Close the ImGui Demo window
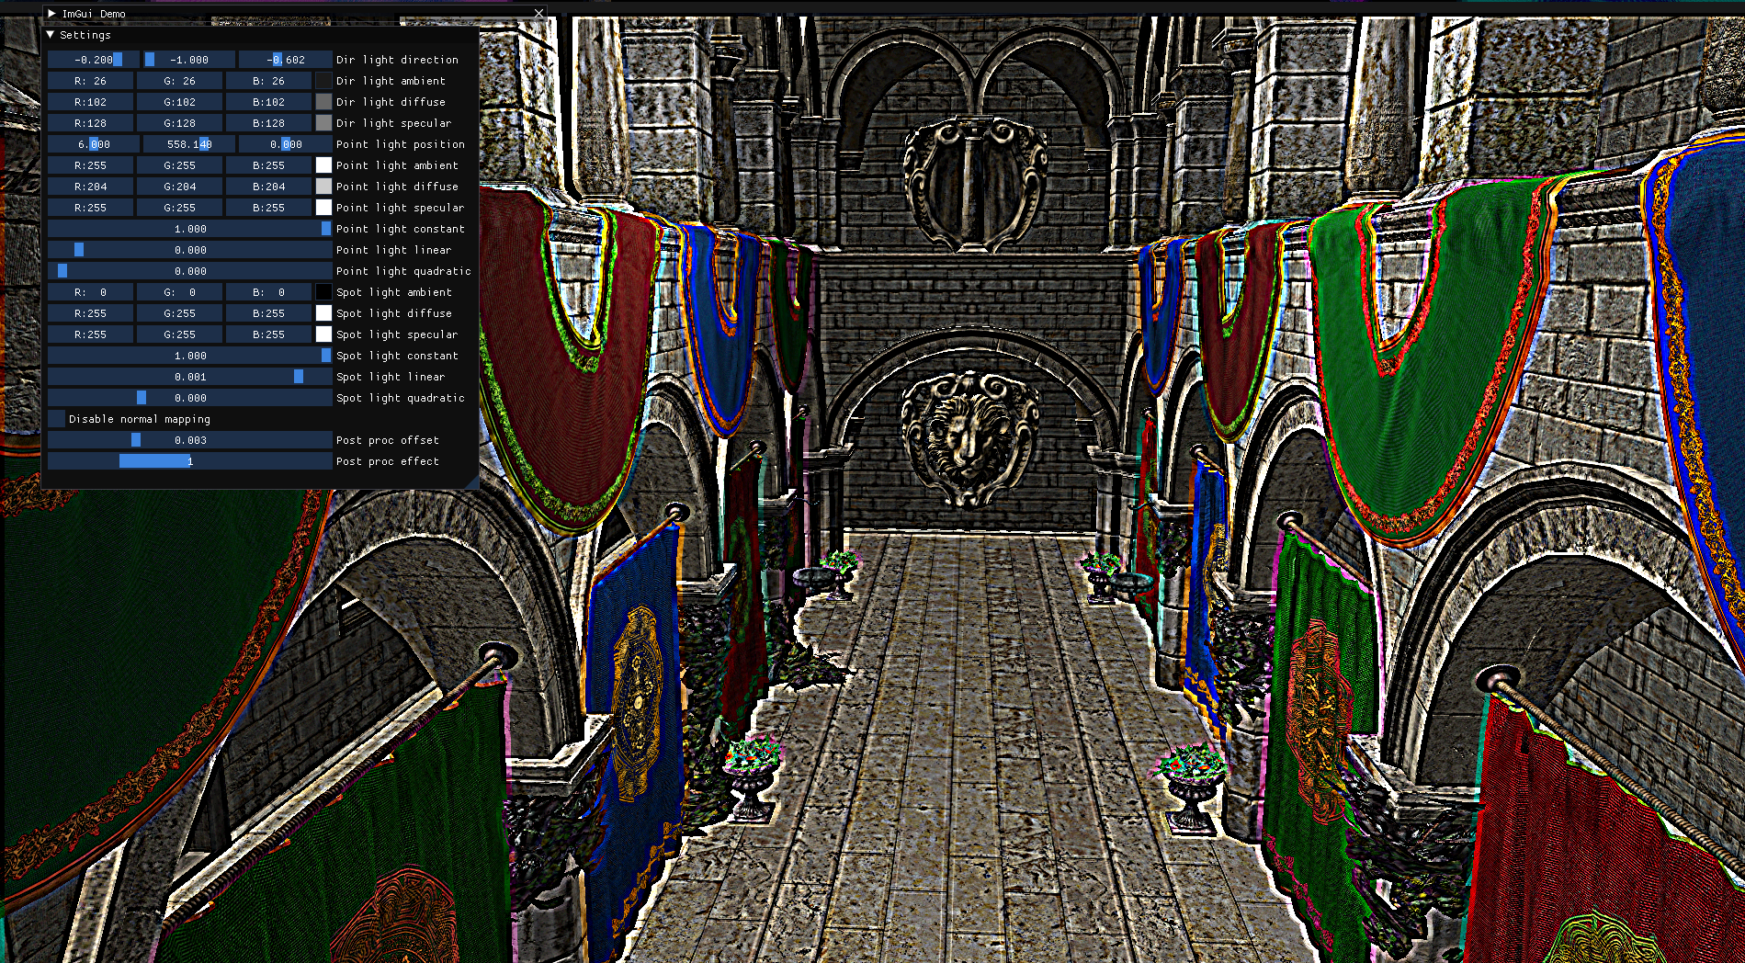This screenshot has width=1745, height=963. pyautogui.click(x=538, y=13)
